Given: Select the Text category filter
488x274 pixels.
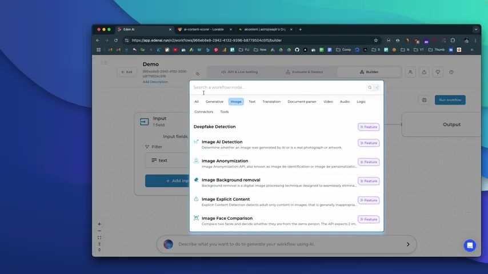Looking at the screenshot, I should [x=252, y=102].
